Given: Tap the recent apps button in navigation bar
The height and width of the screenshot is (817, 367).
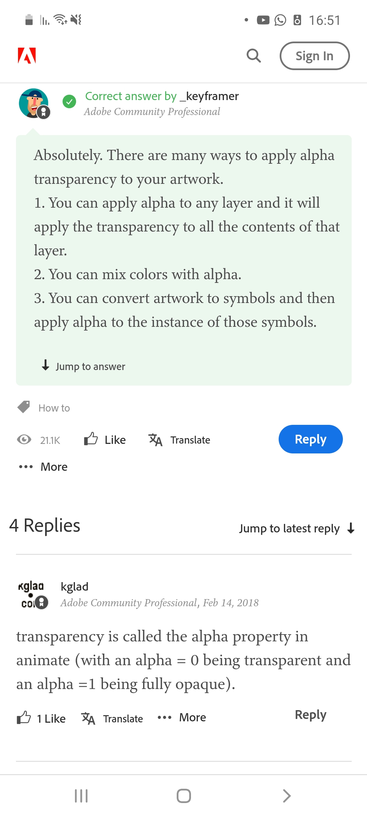Looking at the screenshot, I should pyautogui.click(x=81, y=796).
